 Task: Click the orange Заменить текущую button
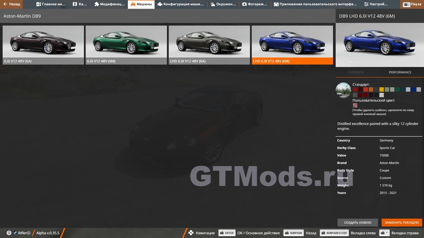pos(402,223)
